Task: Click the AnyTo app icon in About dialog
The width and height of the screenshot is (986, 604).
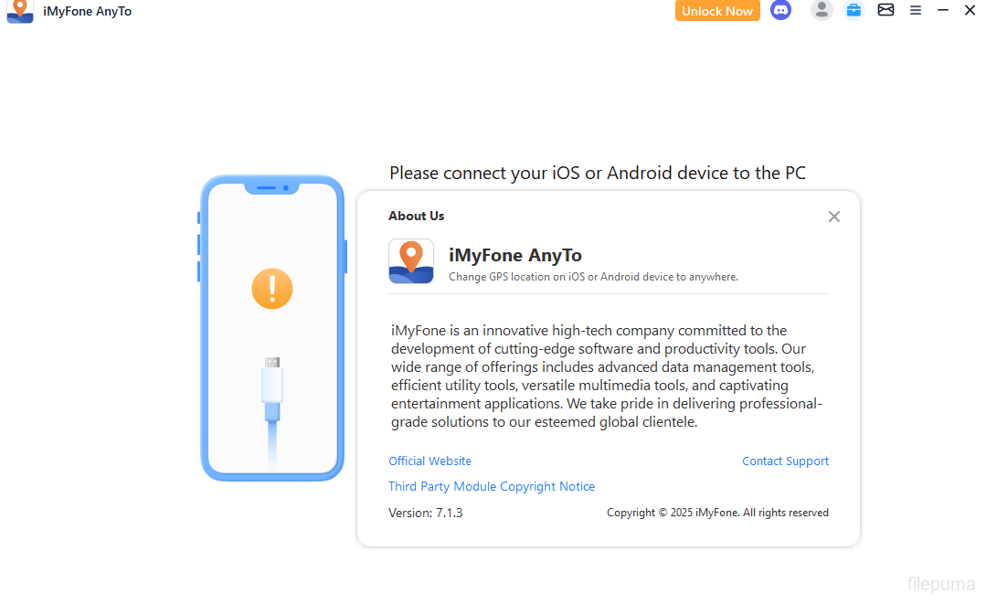Action: pyautogui.click(x=411, y=261)
